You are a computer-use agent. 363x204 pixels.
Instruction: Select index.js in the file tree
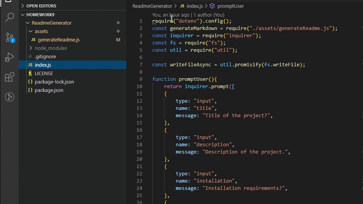(x=43, y=65)
